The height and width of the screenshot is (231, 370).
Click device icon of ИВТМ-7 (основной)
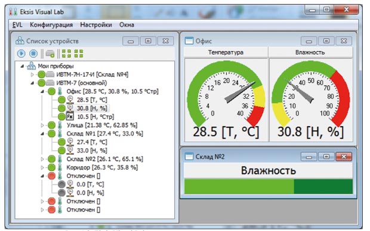50,83
